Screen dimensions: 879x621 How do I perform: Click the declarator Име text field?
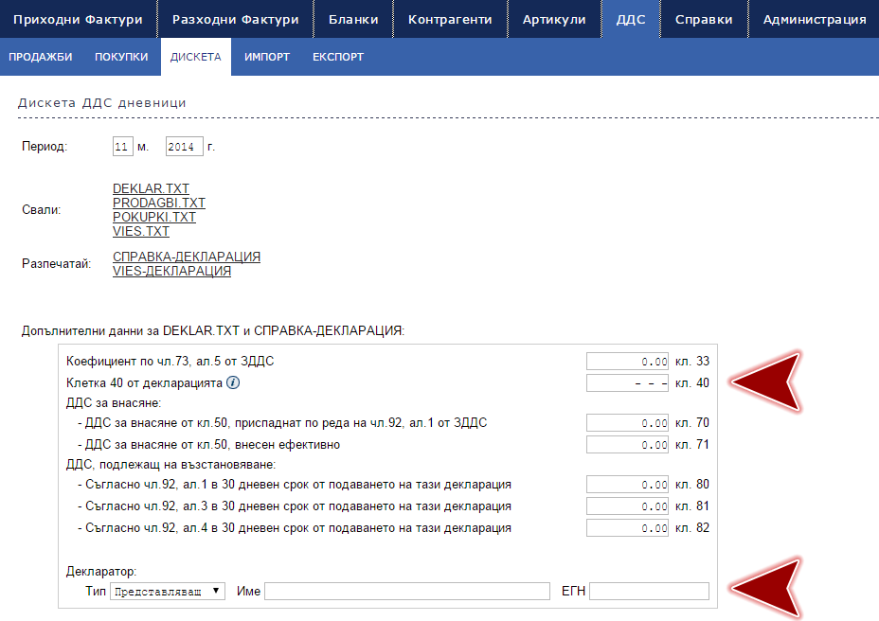click(x=406, y=592)
